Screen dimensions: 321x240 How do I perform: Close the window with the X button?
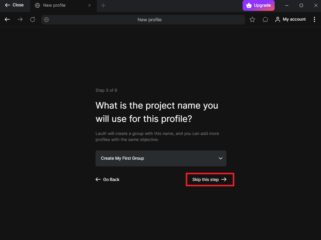point(316,5)
